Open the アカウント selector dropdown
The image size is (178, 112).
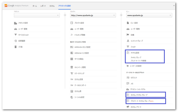point(37,15)
